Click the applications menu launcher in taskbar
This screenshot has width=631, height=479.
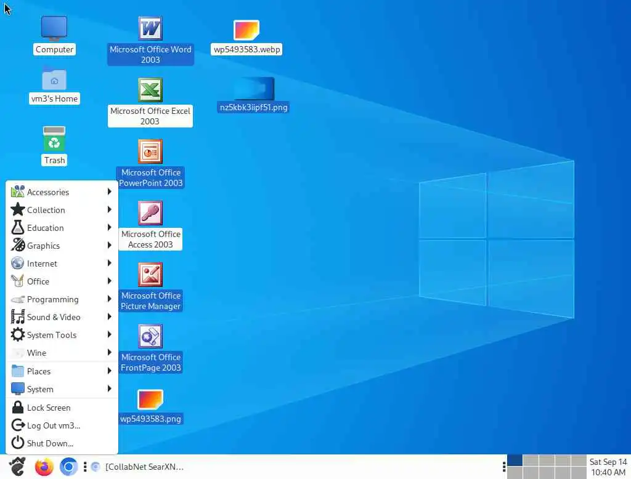pyautogui.click(x=18, y=467)
